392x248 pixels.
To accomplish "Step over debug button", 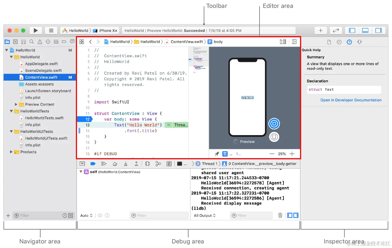I will click(115, 164).
